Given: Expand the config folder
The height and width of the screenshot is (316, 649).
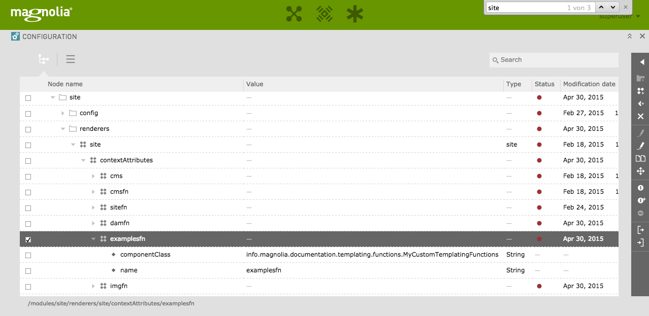Looking at the screenshot, I should [x=63, y=113].
